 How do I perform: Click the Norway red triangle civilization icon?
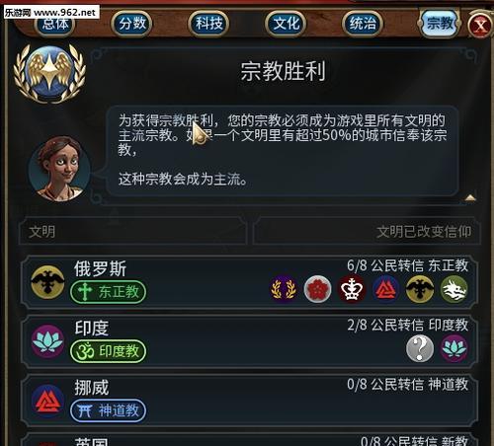click(47, 401)
